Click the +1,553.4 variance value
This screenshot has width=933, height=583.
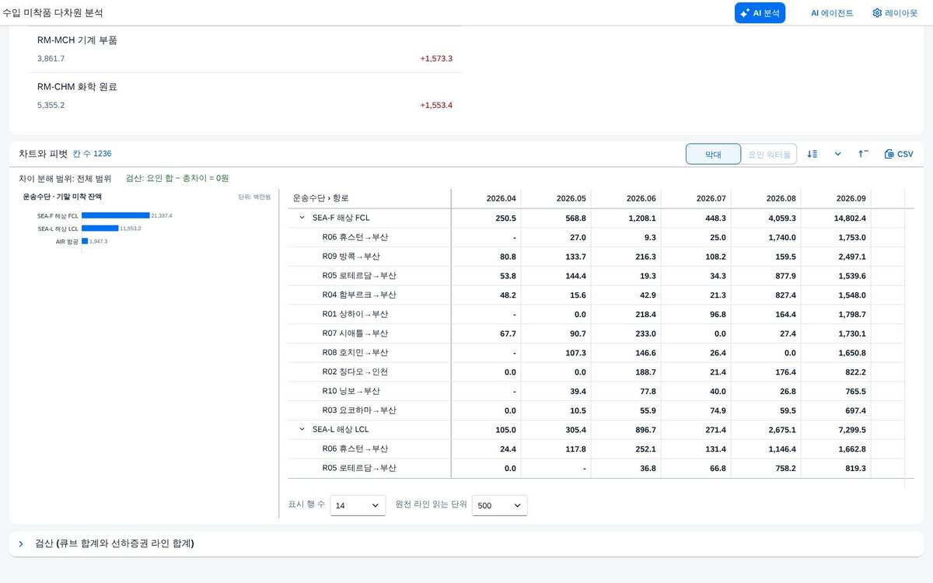click(x=436, y=106)
